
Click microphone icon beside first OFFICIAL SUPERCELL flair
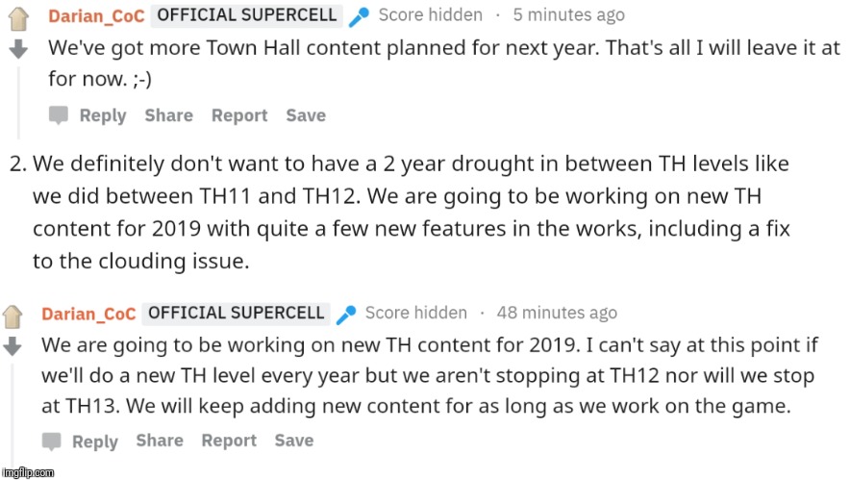[x=359, y=16]
